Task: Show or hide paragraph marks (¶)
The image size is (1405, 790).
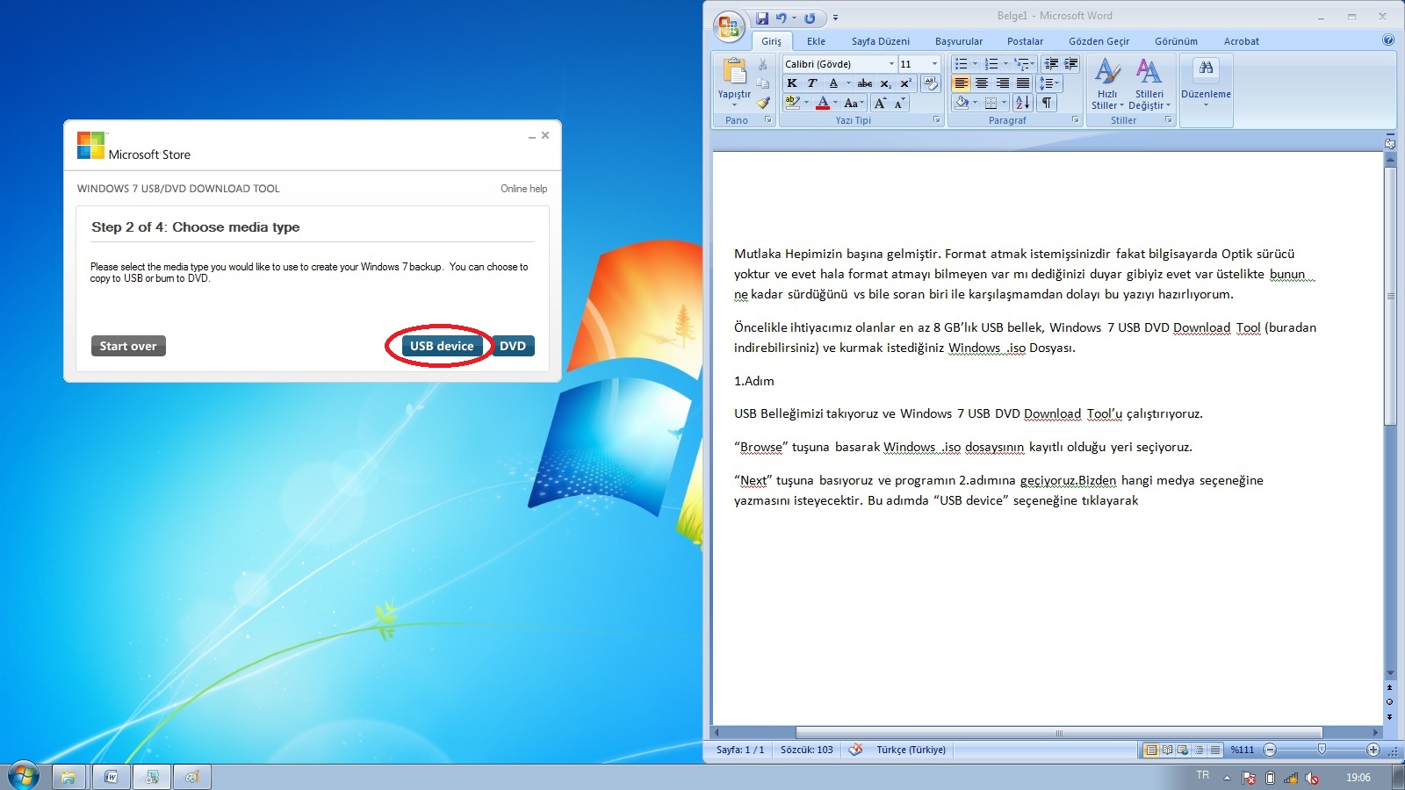Action: coord(1047,103)
